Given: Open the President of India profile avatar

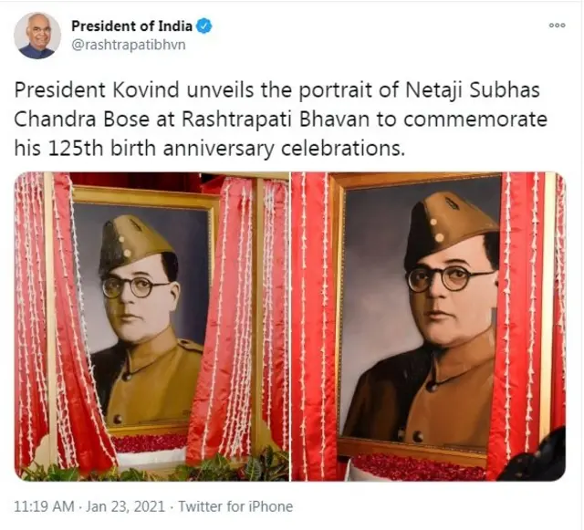Looking at the screenshot, I should pyautogui.click(x=37, y=36).
